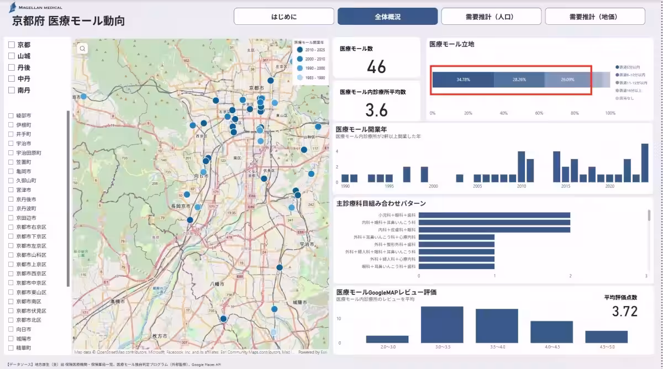Select the 京都市伏見区 checkbox
This screenshot has height=369, width=663.
pos(11,311)
